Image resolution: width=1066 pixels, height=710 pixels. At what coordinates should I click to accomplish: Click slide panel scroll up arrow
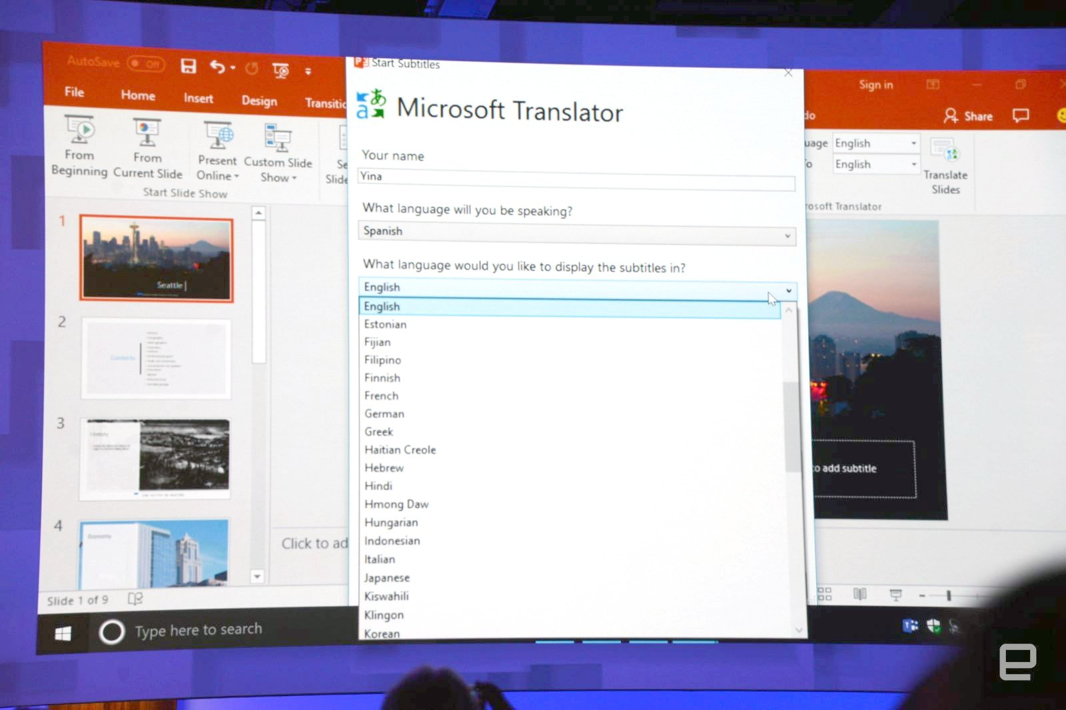click(259, 213)
